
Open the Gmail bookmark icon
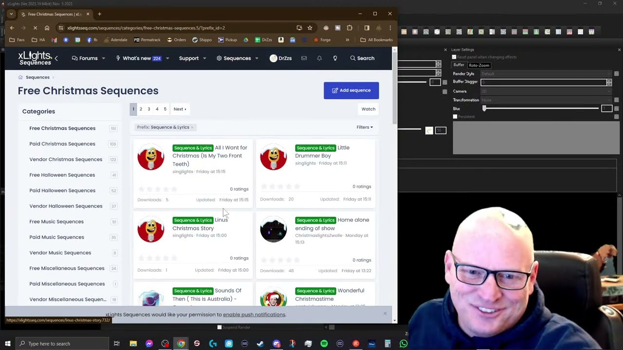tap(55, 40)
